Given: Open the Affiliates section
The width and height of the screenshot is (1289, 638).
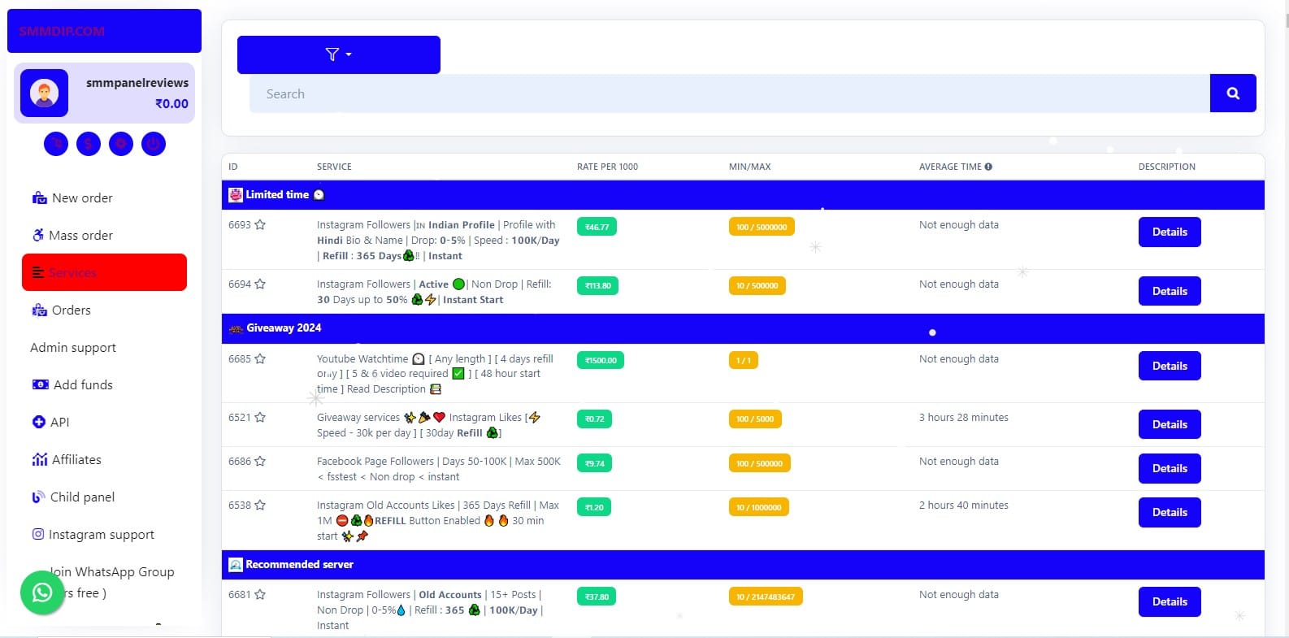Looking at the screenshot, I should coord(76,460).
